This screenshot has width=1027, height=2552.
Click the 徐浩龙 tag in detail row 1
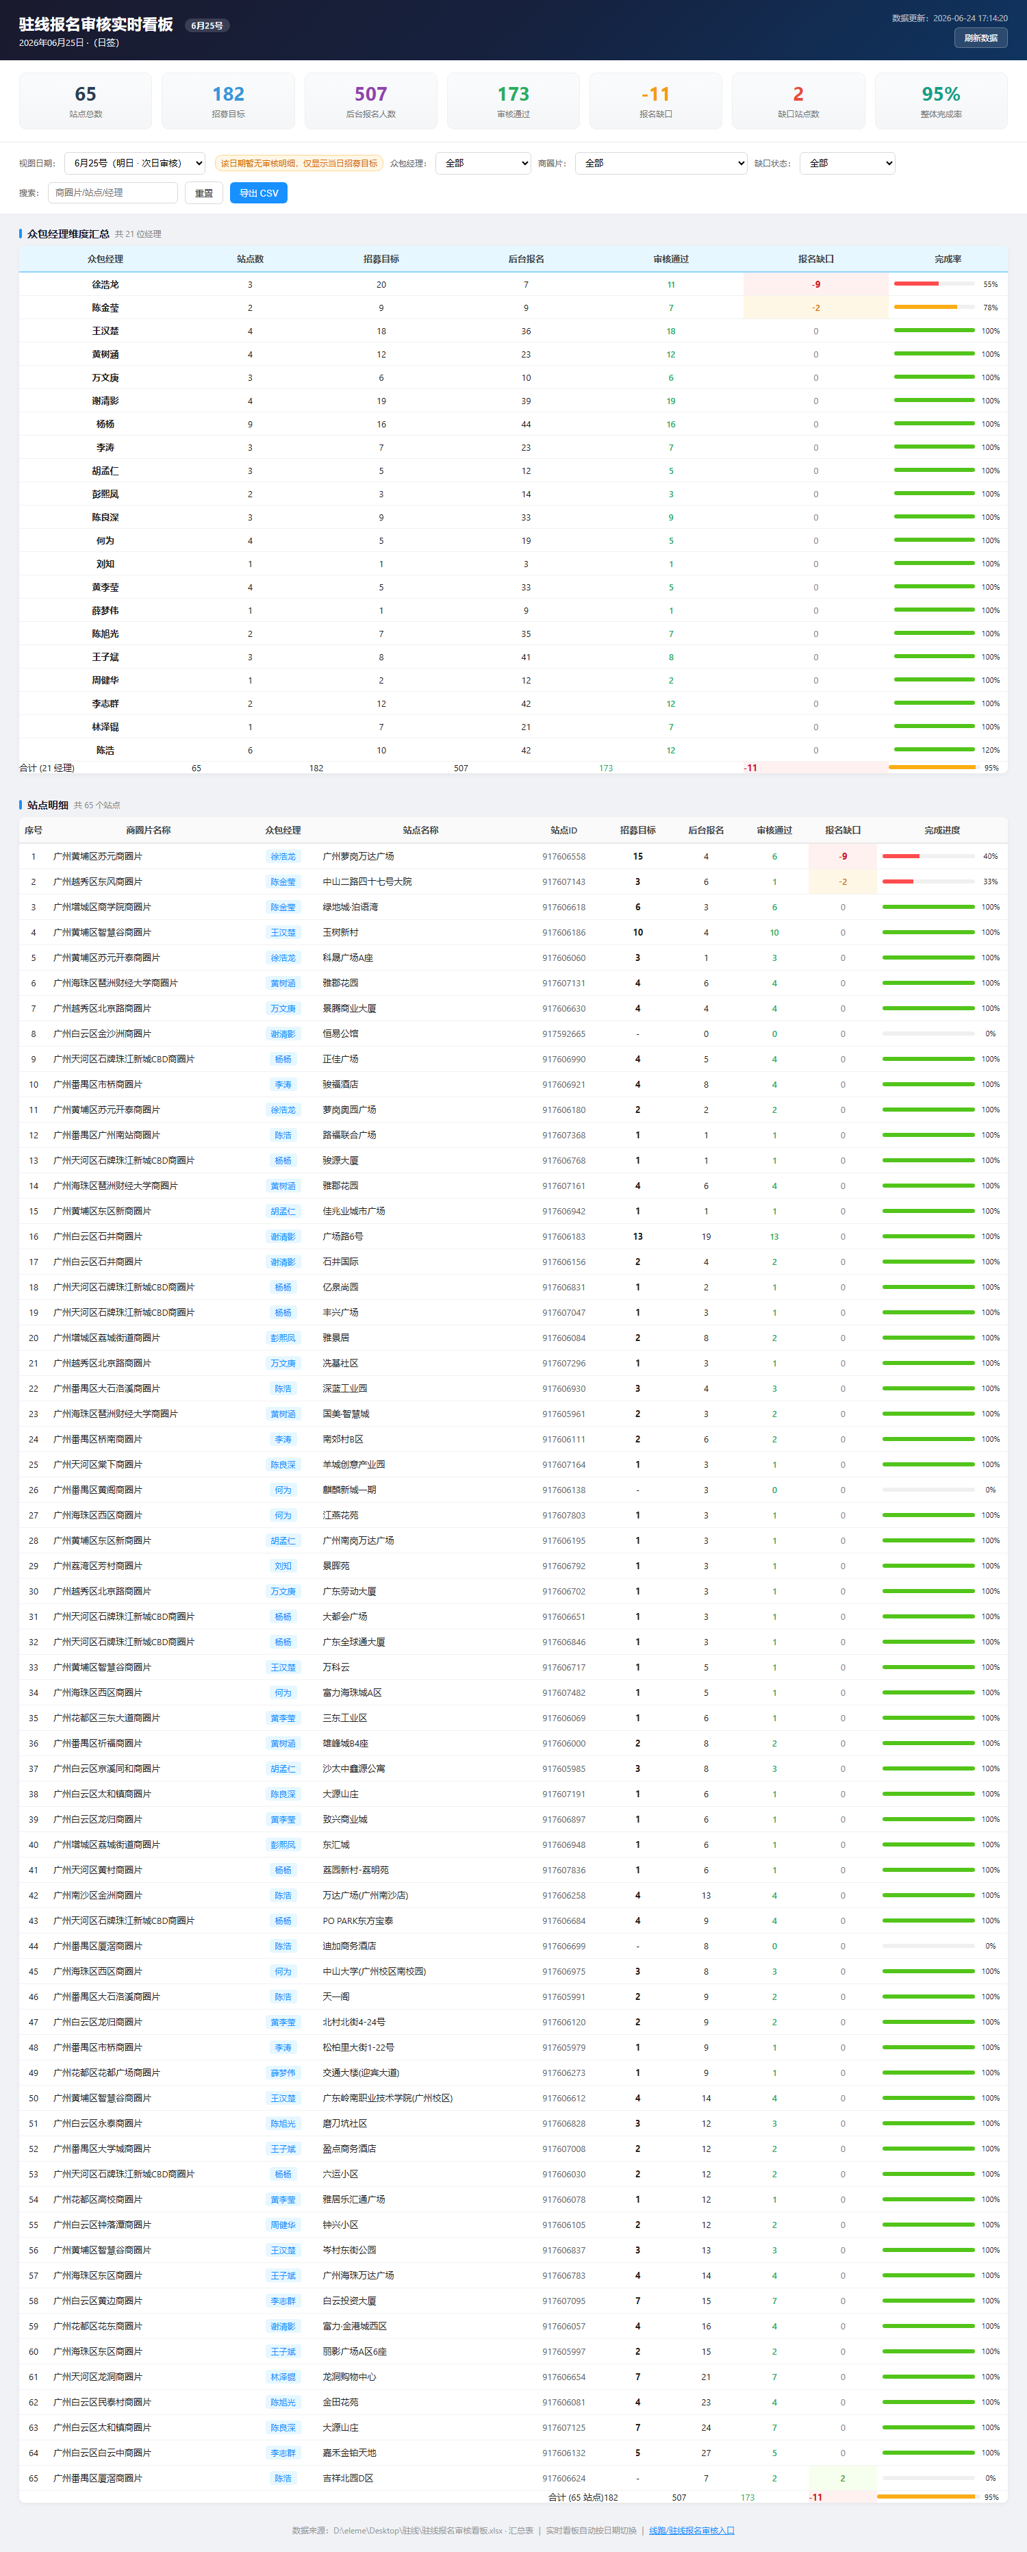(x=282, y=857)
